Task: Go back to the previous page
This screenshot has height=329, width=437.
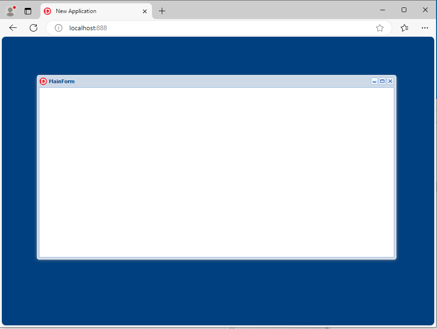Action: tap(13, 28)
